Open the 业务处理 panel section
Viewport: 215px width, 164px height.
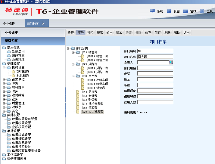tap(33, 33)
